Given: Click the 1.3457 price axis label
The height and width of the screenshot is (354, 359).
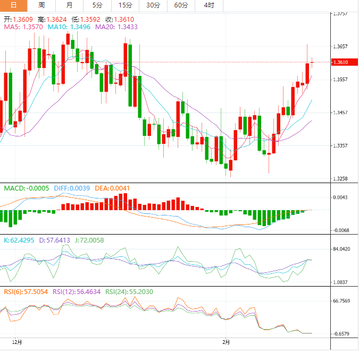Looking at the screenshot, I should (x=340, y=113).
